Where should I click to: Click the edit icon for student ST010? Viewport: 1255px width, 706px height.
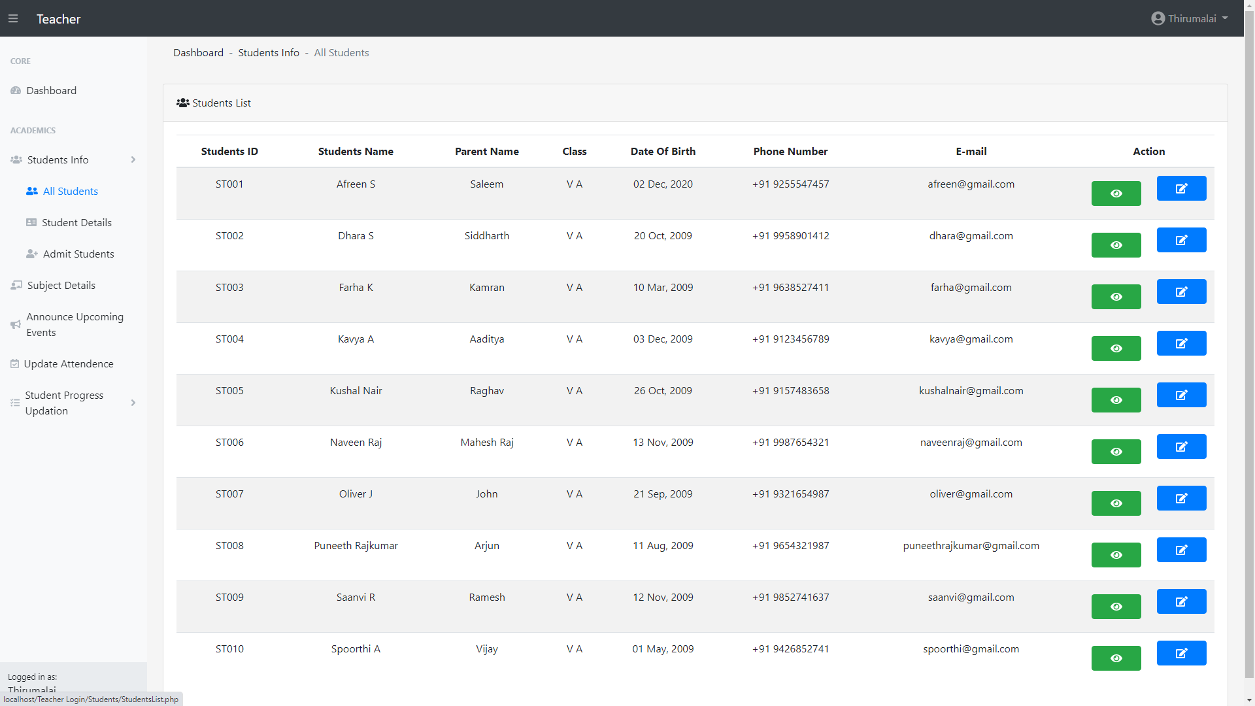coord(1181,653)
